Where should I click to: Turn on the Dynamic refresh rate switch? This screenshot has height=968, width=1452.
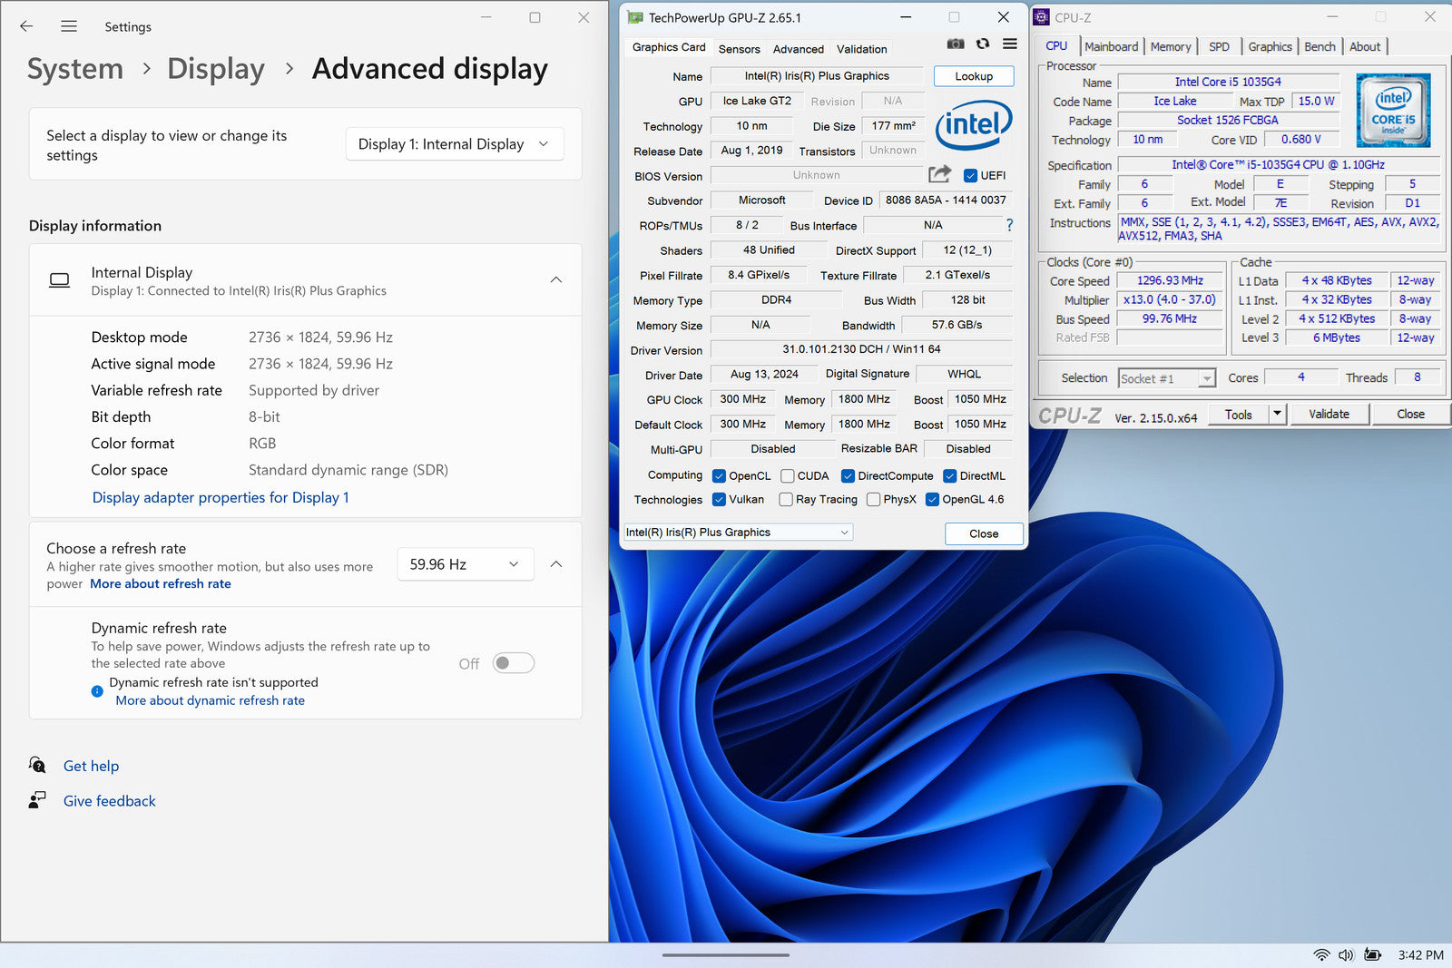tap(514, 663)
